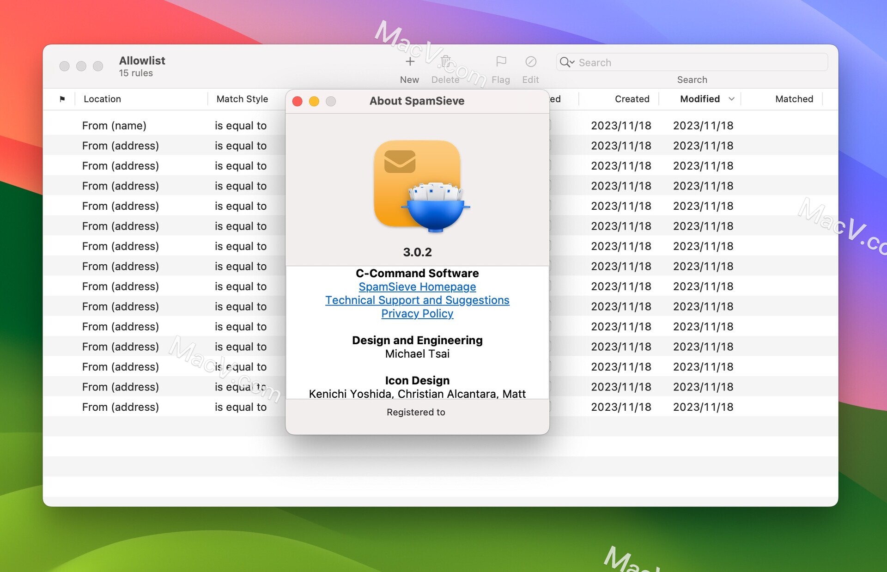
Task: Click the Flag toolbar icon
Action: pyautogui.click(x=501, y=61)
